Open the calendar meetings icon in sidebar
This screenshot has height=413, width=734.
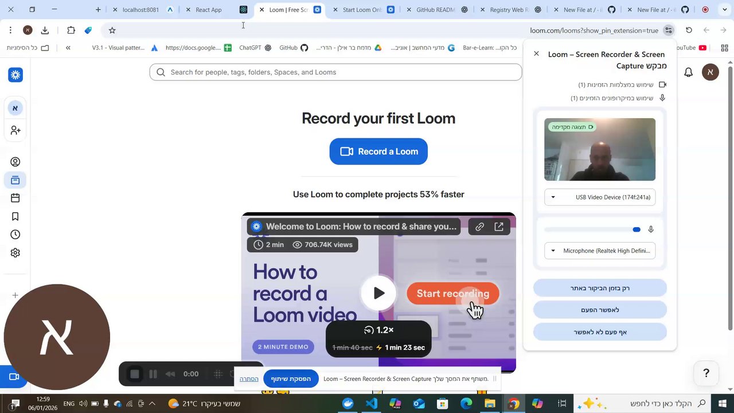click(15, 198)
